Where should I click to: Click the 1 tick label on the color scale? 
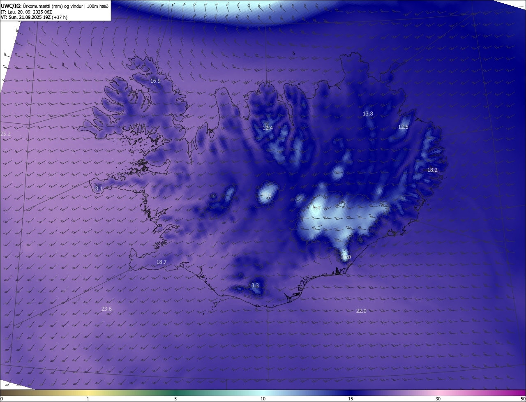click(x=88, y=399)
